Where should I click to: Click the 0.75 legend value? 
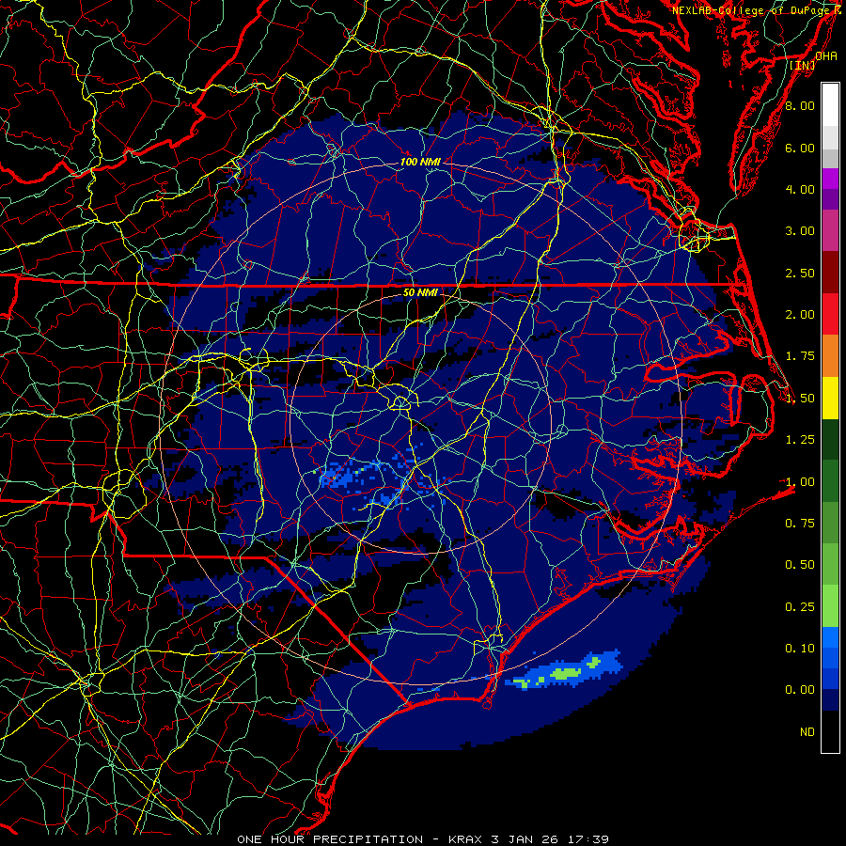(800, 524)
